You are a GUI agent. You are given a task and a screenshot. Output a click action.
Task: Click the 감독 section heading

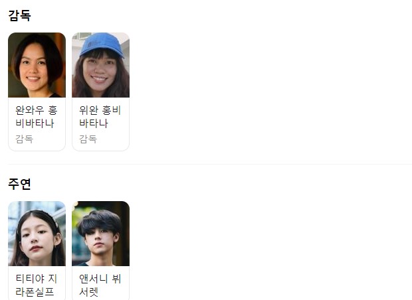[20, 15]
